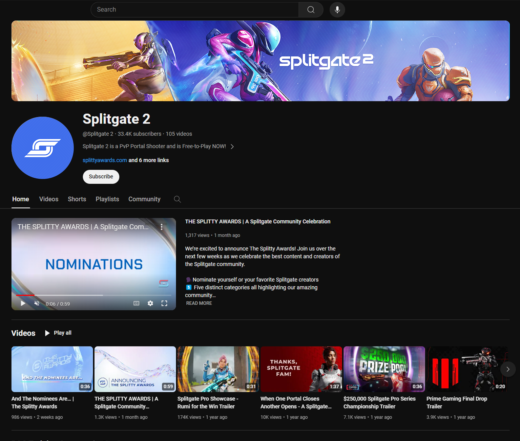
Task: Open the splittyawards.com link
Action: coord(105,160)
